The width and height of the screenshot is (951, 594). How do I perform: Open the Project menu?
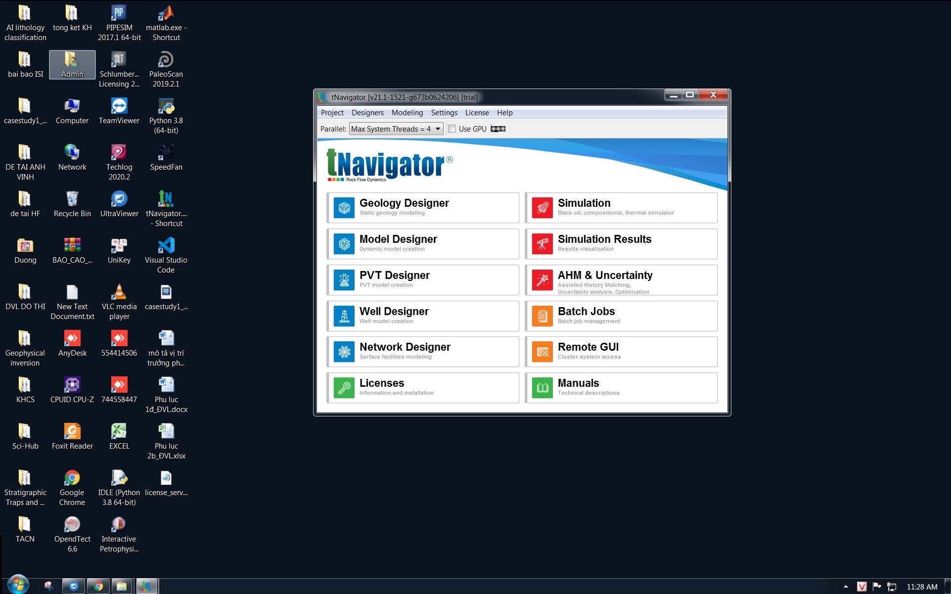(x=332, y=113)
